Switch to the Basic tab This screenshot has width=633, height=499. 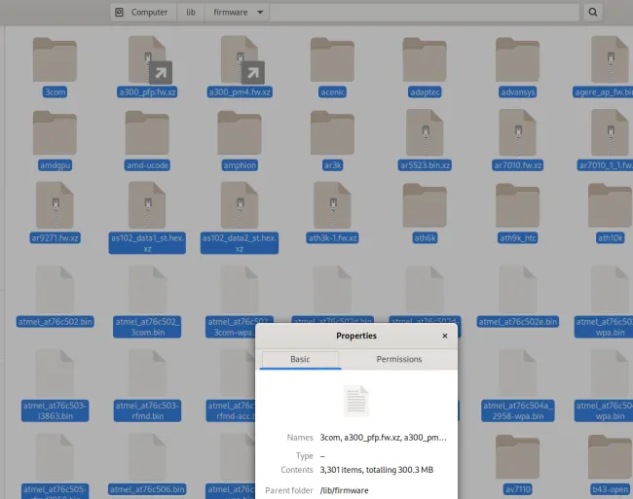[300, 359]
